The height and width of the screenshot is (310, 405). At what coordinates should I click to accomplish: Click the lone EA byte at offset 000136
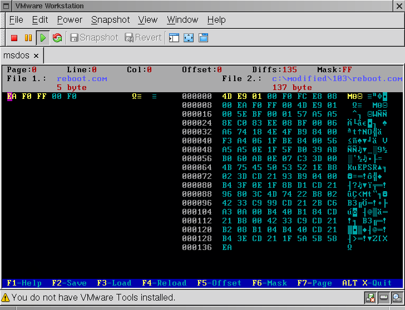[227, 247]
